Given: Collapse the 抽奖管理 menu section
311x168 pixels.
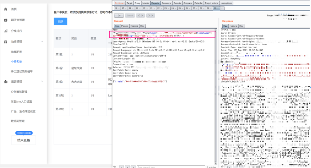Looking at the screenshot, I should (42, 41).
